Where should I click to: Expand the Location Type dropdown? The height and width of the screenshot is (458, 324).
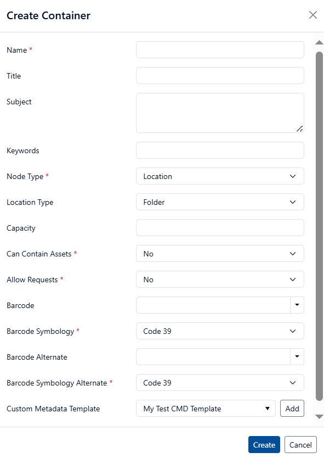point(220,202)
